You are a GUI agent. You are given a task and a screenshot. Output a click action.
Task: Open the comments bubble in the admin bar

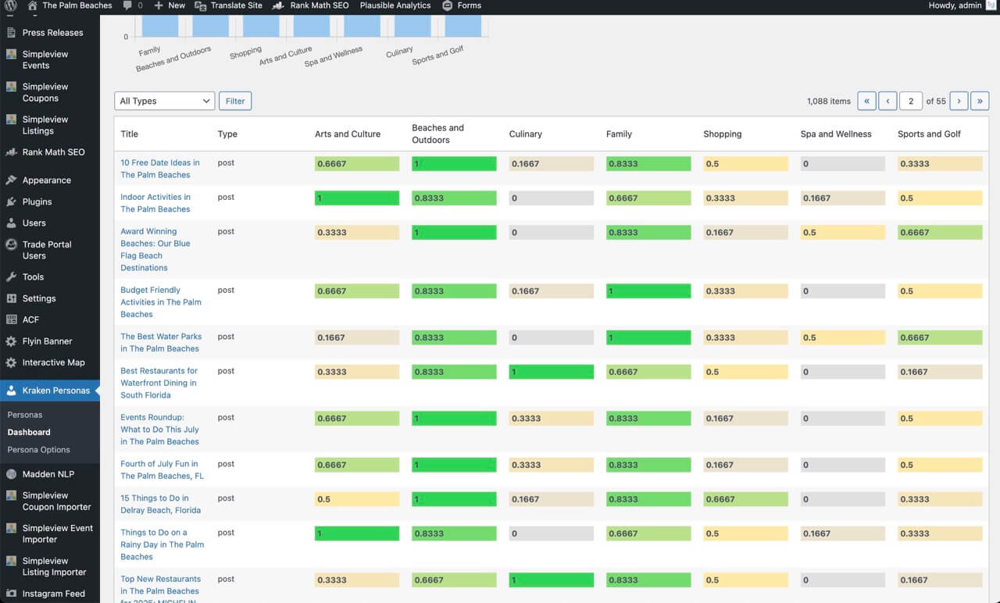tap(128, 5)
